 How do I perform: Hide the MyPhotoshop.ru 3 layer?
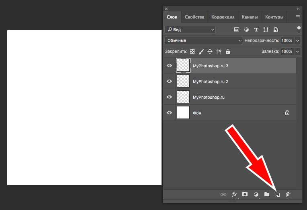coord(169,65)
